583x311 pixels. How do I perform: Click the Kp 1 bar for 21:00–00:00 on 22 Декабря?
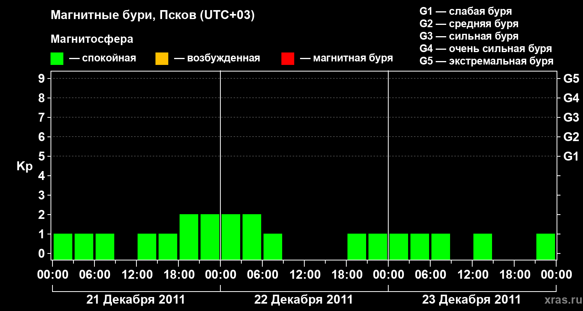(x=378, y=246)
